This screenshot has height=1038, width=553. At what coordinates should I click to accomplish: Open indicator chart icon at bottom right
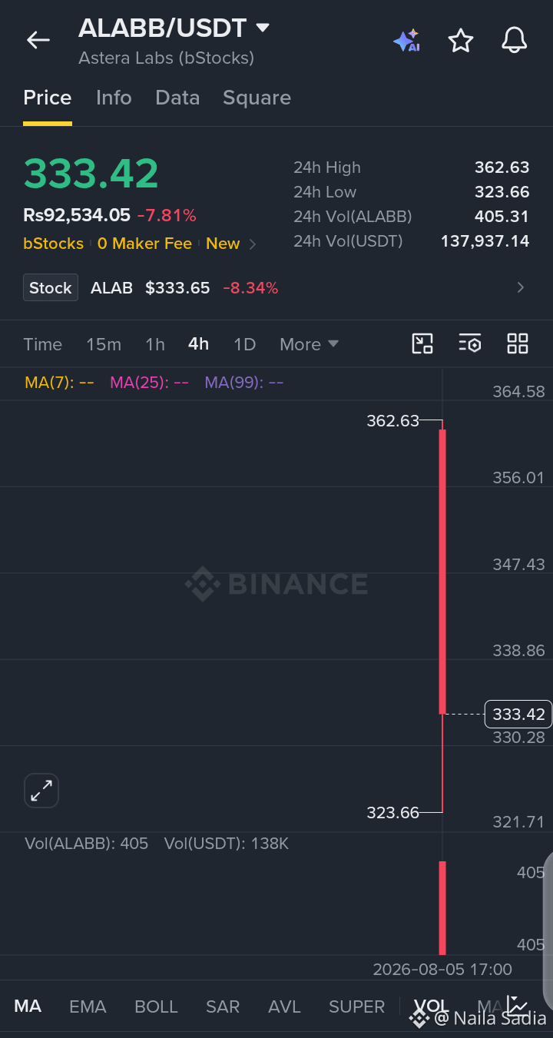pyautogui.click(x=517, y=1006)
